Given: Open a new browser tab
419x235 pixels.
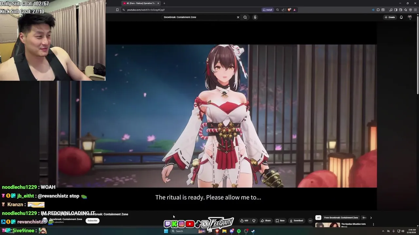Looking at the screenshot, I should tap(164, 3).
